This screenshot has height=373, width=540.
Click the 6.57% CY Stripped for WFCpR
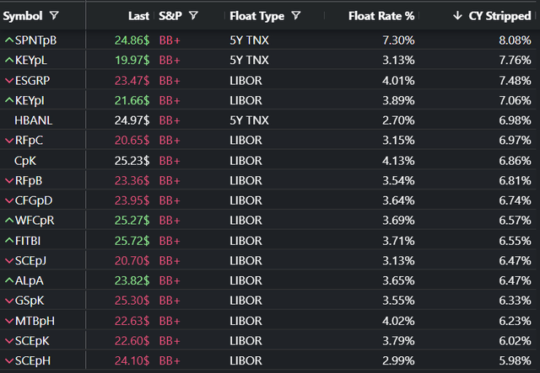pos(515,221)
